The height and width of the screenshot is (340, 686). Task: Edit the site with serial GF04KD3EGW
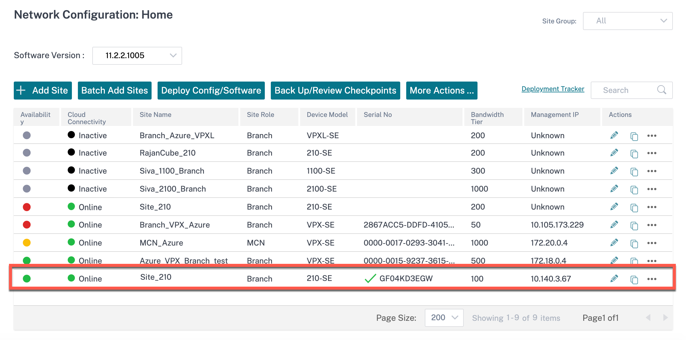coord(614,279)
